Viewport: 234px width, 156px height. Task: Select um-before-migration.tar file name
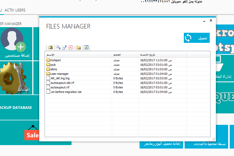66,92
